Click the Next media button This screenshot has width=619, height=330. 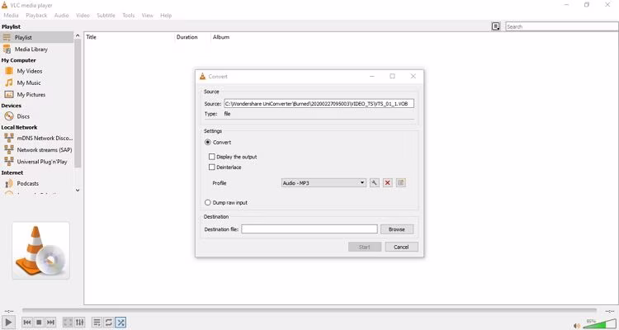coord(50,323)
